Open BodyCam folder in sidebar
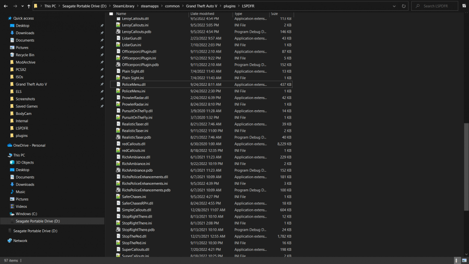 click(x=23, y=113)
